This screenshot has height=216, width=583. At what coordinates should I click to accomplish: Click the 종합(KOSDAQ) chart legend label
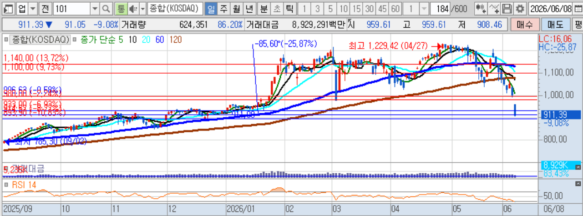click(39, 40)
